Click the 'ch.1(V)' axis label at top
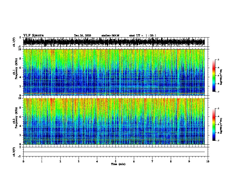The image size is (234, 181). pyautogui.click(x=14, y=42)
